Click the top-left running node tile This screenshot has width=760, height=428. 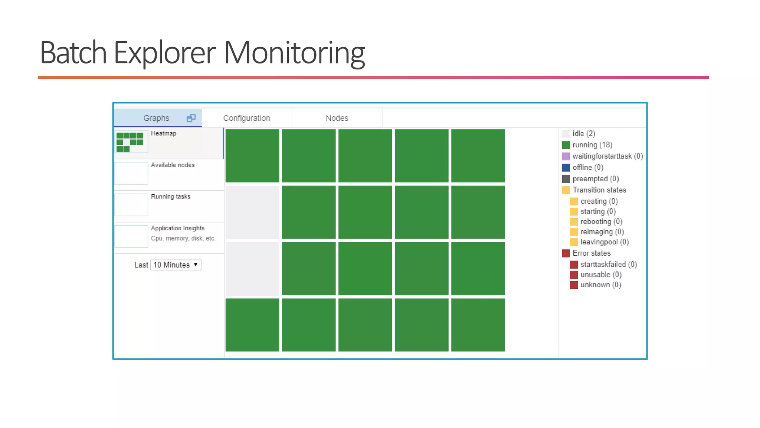(252, 156)
